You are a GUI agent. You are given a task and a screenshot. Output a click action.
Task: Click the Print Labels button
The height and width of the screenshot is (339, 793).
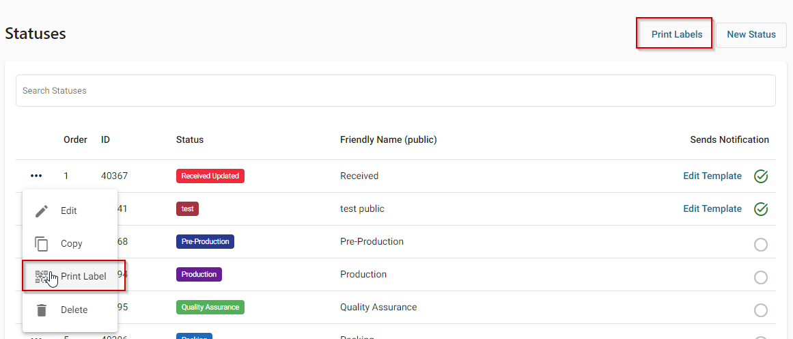(677, 34)
